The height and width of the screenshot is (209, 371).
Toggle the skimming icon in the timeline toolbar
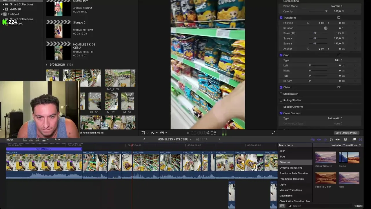click(313, 140)
